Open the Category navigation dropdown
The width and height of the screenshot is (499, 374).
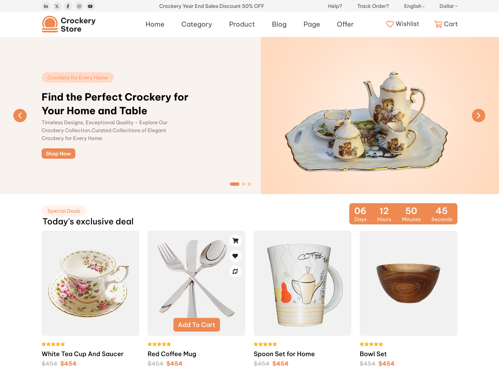click(x=196, y=24)
